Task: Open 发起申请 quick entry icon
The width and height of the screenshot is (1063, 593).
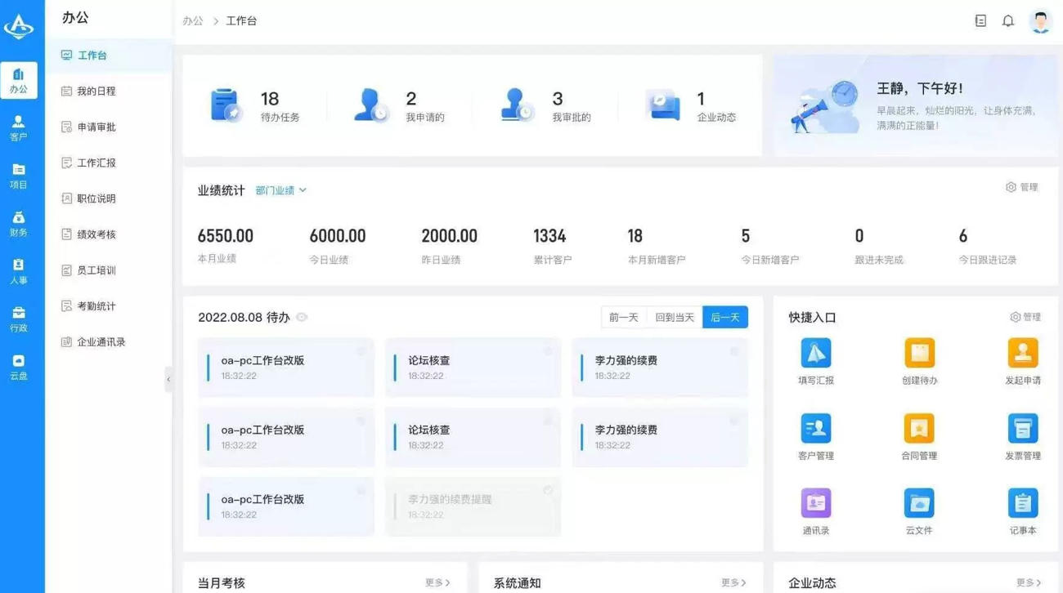Action: pos(1022,354)
